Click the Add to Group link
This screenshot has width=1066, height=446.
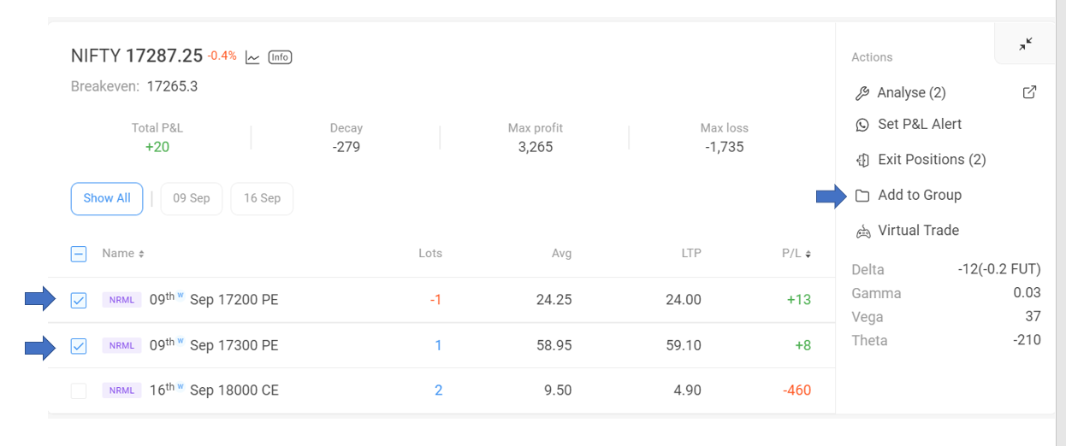920,195
